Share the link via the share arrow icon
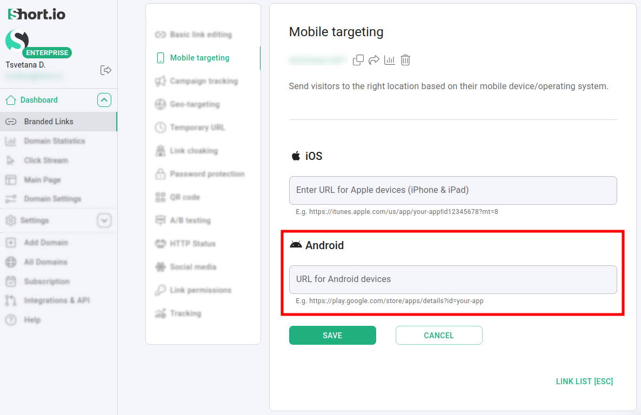 coord(373,60)
